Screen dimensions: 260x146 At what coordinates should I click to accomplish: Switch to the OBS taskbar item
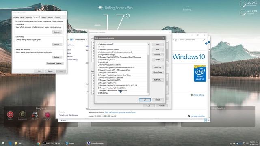tap(52, 143)
